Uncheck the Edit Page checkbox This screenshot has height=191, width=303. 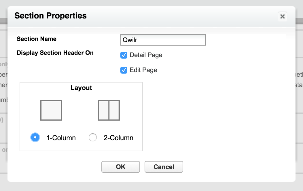(x=124, y=70)
